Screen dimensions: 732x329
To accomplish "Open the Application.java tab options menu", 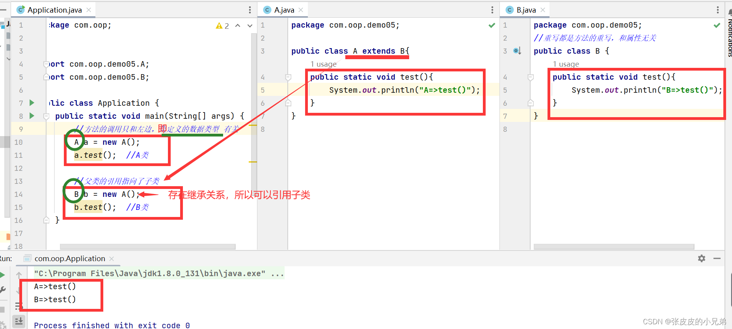I will [x=250, y=10].
